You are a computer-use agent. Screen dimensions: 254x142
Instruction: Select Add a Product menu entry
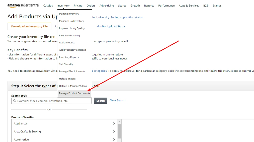click(x=67, y=43)
